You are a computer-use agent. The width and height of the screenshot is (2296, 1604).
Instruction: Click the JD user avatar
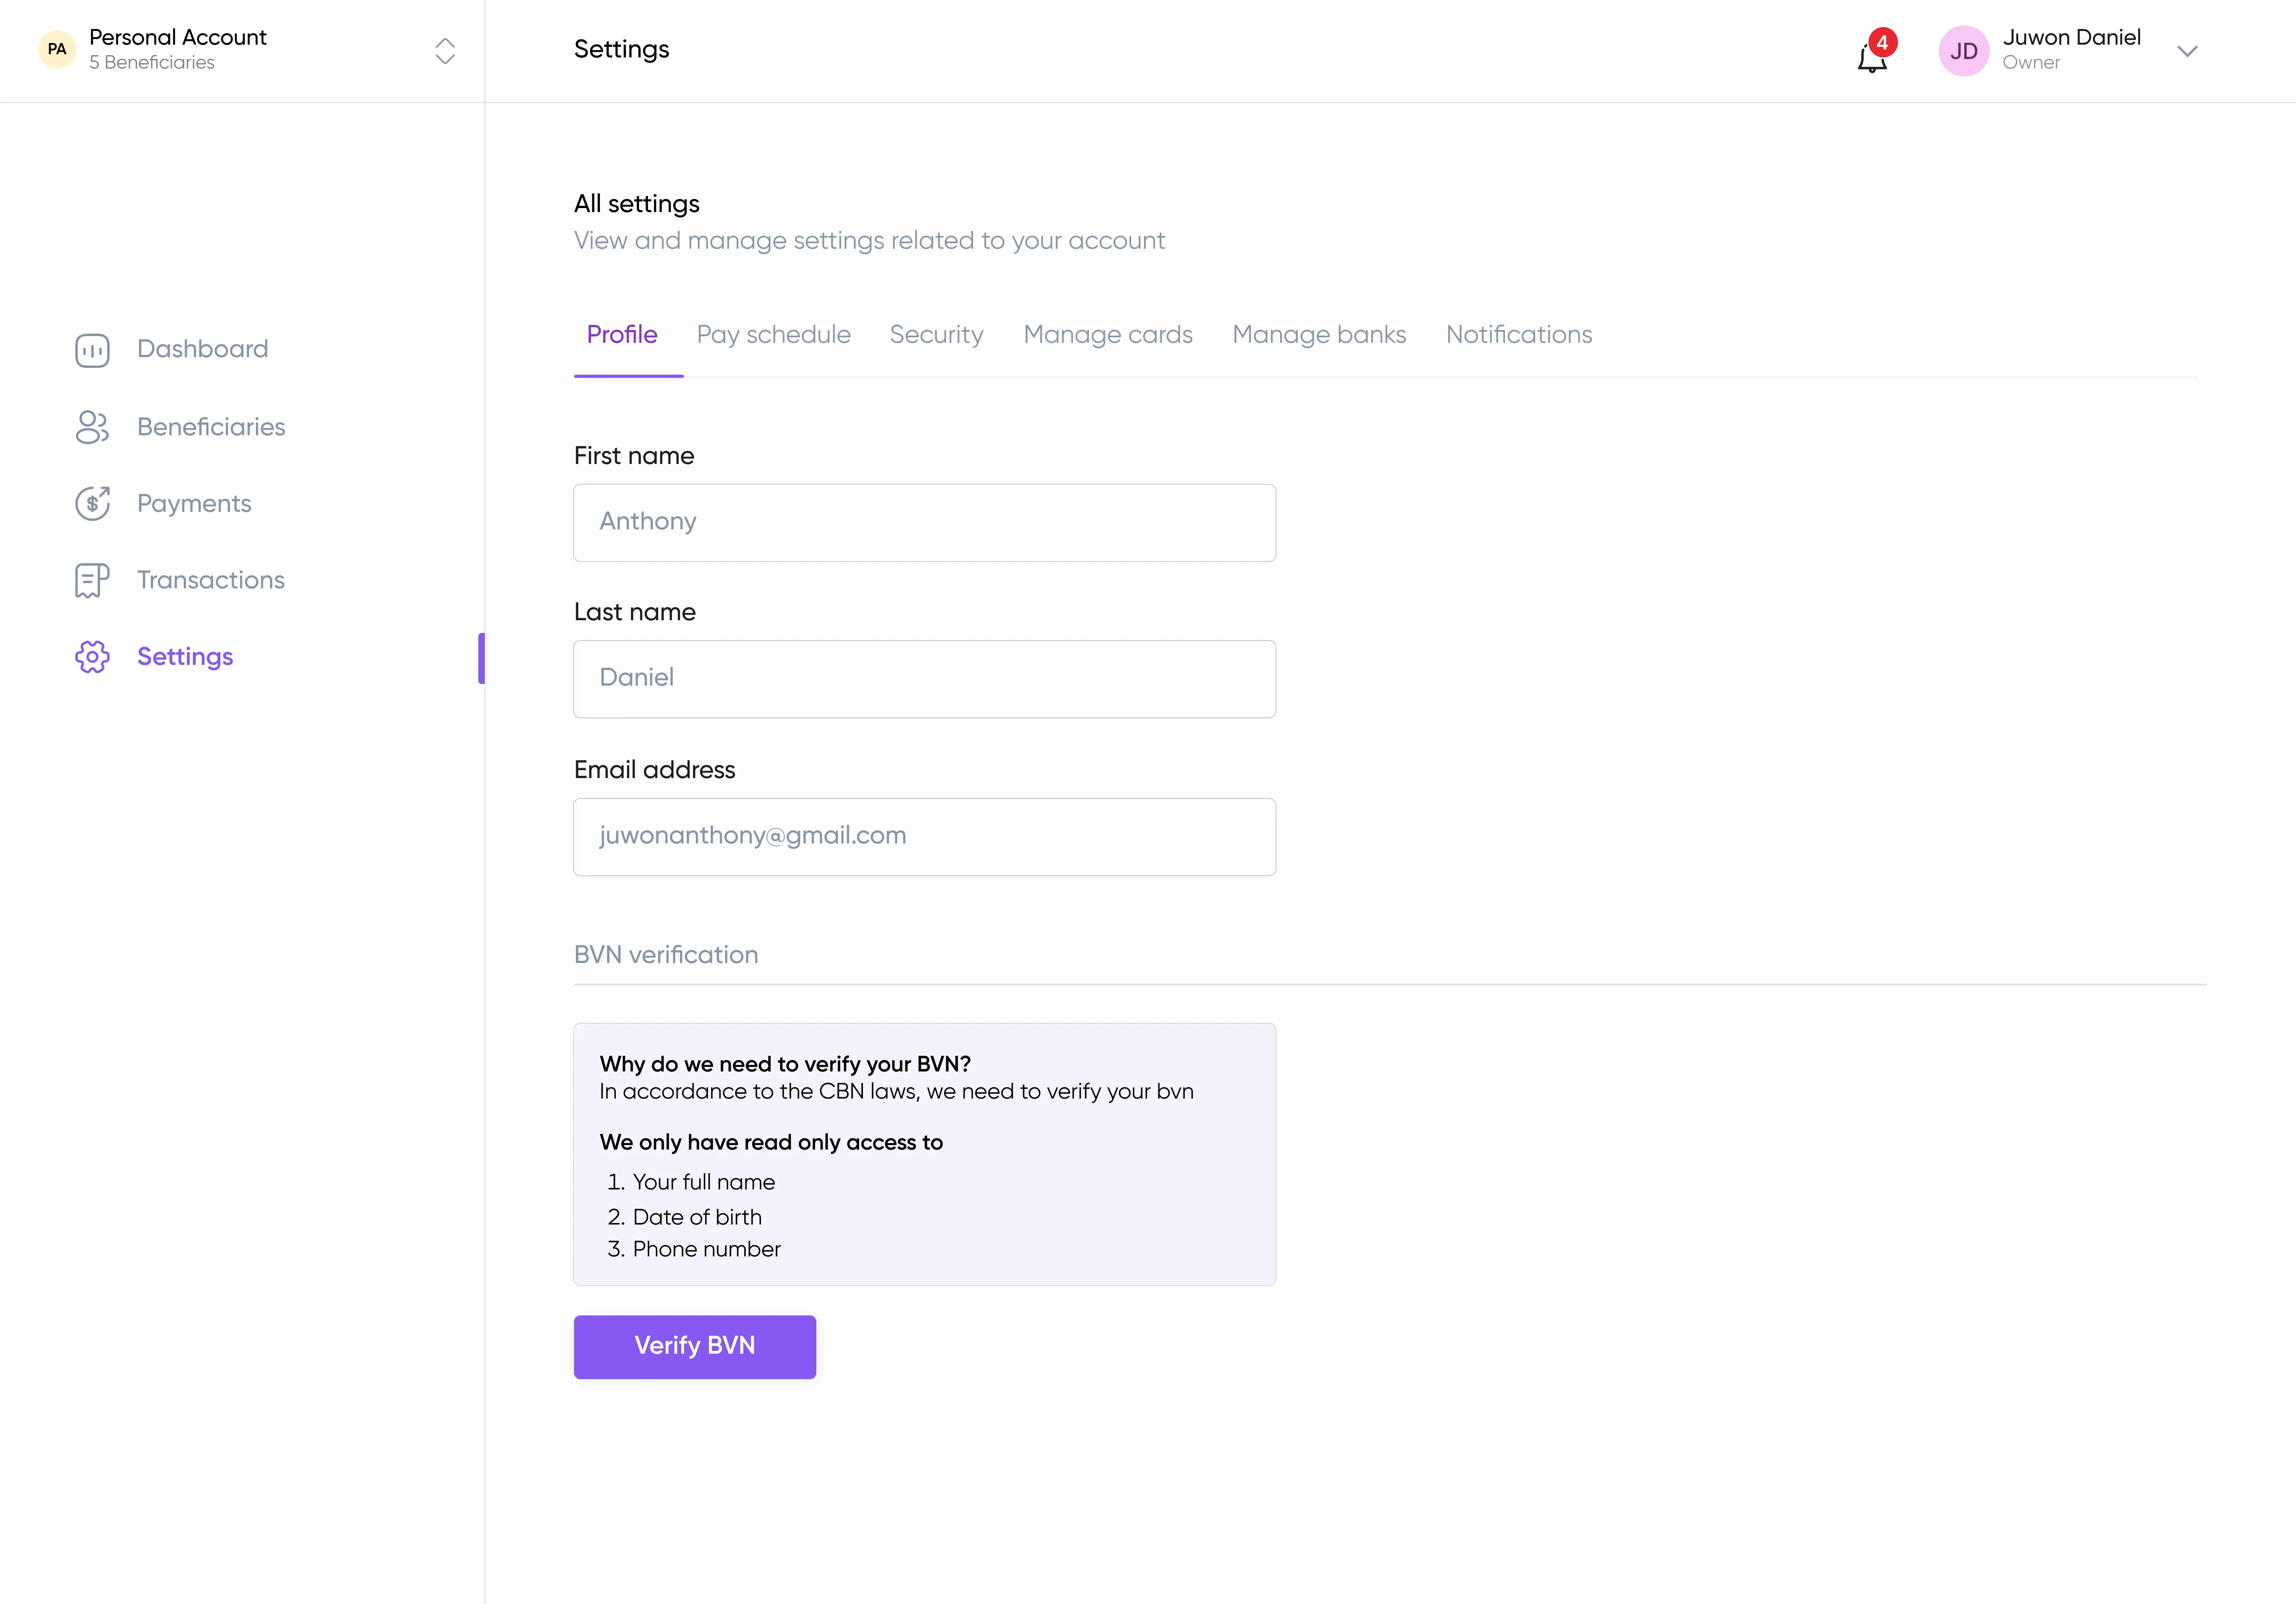coord(1963,51)
